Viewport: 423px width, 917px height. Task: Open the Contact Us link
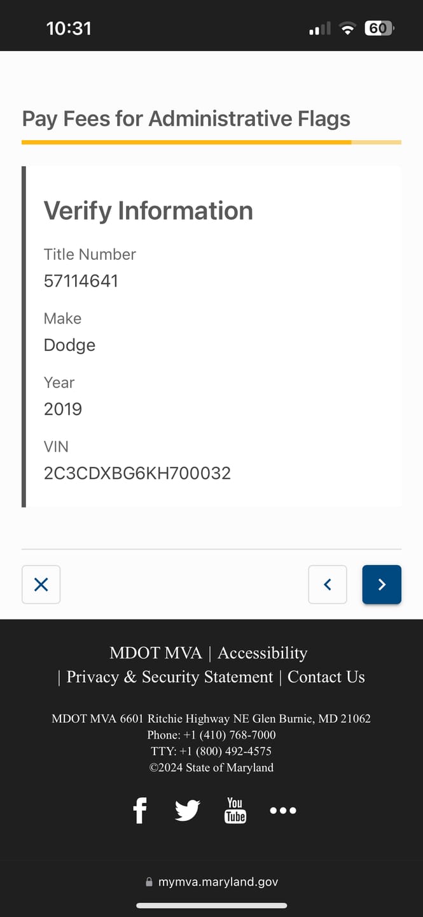click(x=326, y=677)
